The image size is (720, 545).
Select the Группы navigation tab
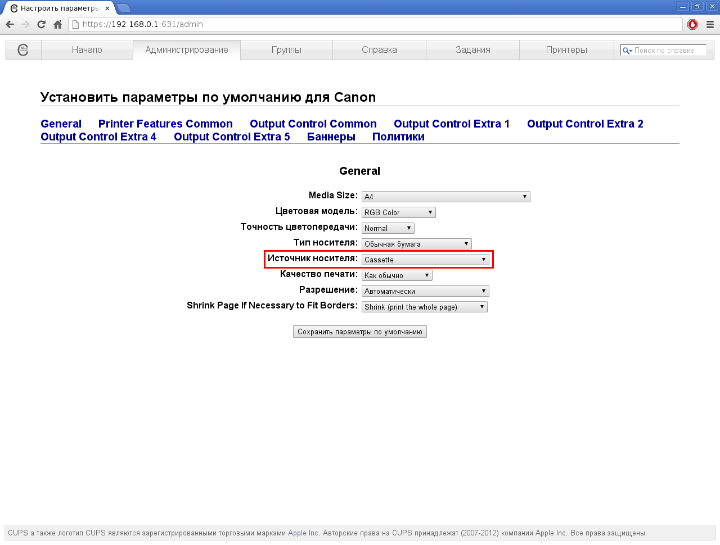[286, 50]
